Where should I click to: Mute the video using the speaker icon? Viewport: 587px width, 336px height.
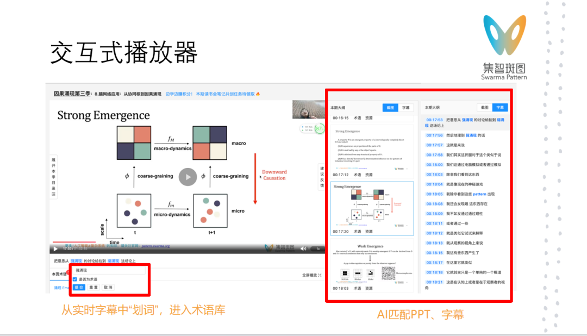coord(304,248)
